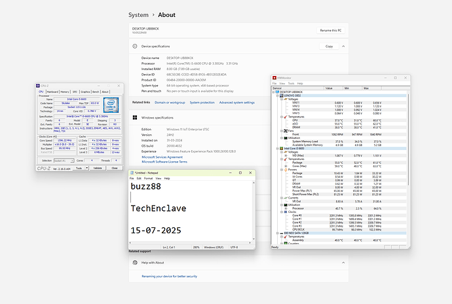Collapse the Clocks tree node

click(282, 212)
